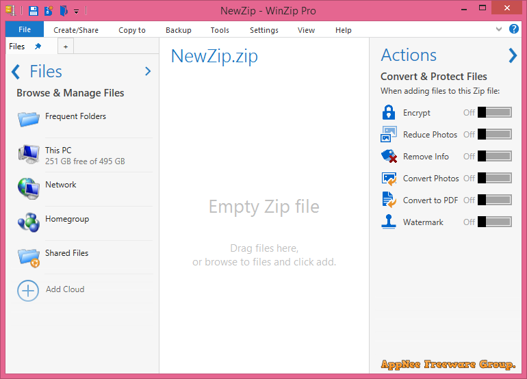Viewport: 527px width, 379px height.
Task: Click the This PC computer icon
Action: click(x=29, y=154)
